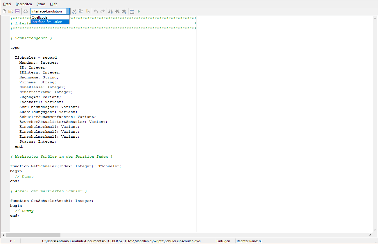This screenshot has height=244, width=378.
Task: Click the 'ZugangAm: Variant;' line
Action: (x=40, y=97)
